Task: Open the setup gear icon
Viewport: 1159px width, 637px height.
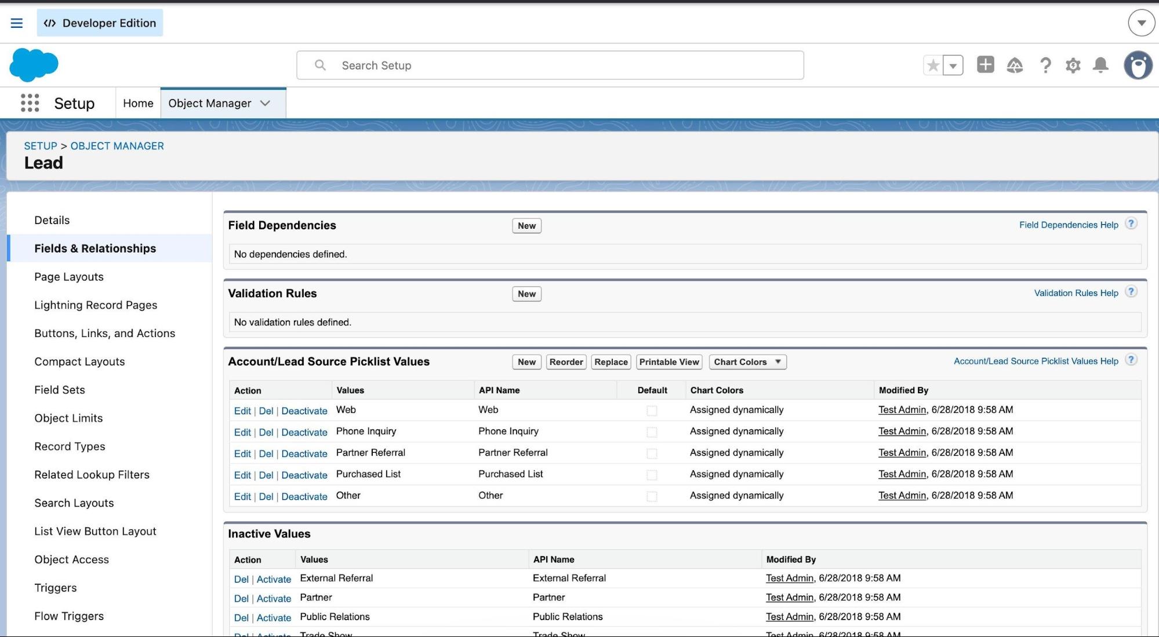Action: pyautogui.click(x=1073, y=65)
